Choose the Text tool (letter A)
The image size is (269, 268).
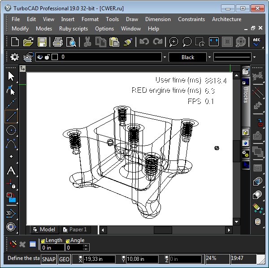tap(11, 171)
